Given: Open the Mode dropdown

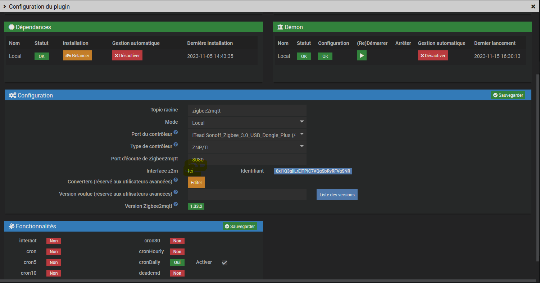Looking at the screenshot, I should tap(247, 123).
